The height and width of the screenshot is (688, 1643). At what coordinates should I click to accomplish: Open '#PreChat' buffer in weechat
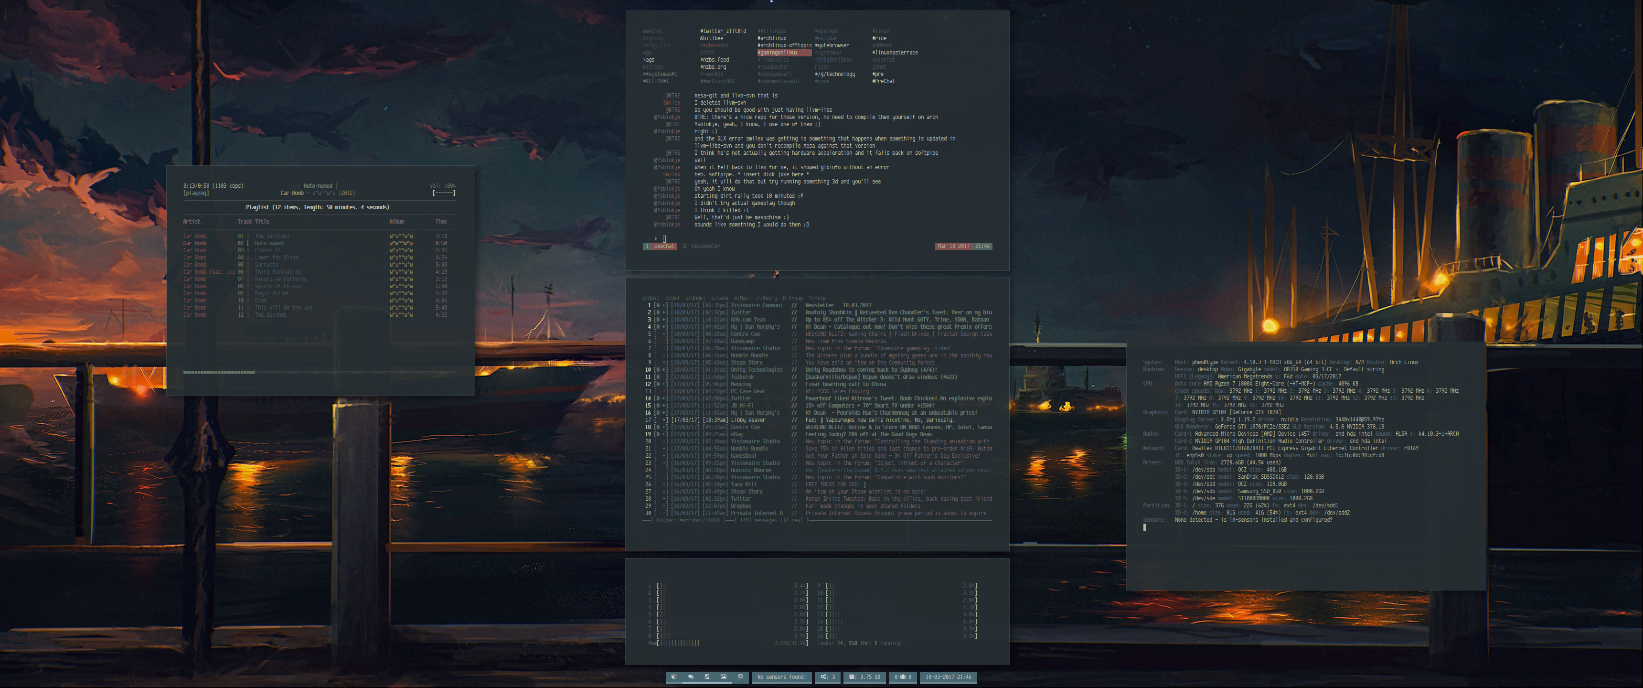pos(884,81)
